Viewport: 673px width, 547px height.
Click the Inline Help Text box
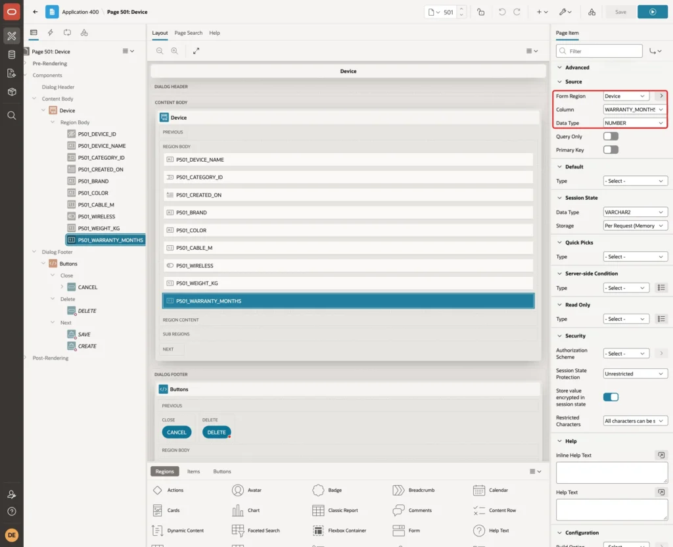[612, 473]
